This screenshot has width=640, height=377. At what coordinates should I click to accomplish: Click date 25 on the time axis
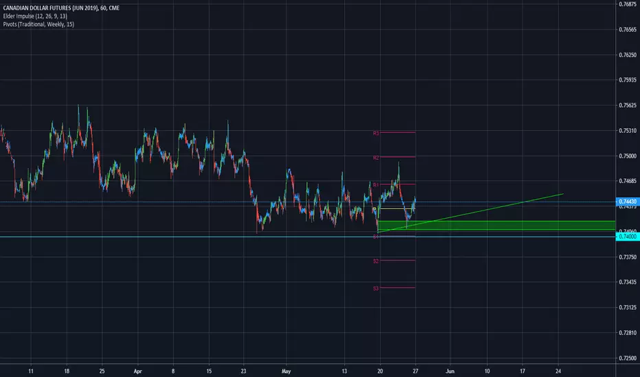[x=102, y=372]
